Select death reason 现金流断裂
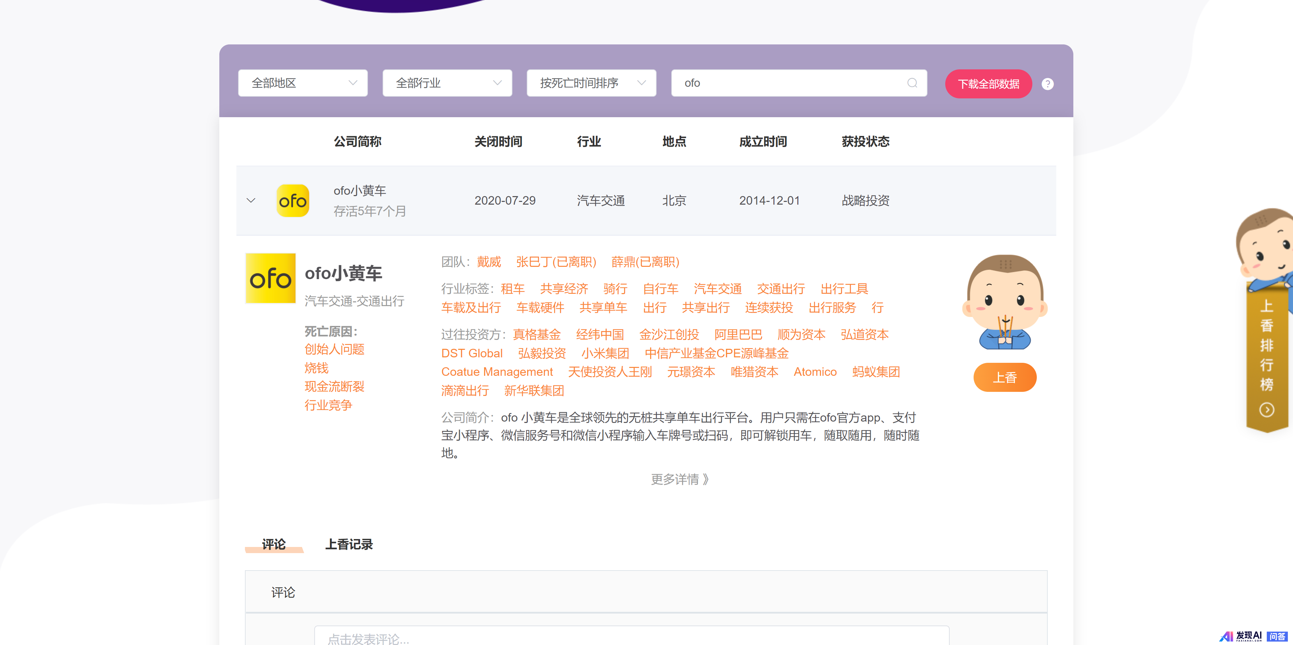Image resolution: width=1293 pixels, height=645 pixels. coord(334,386)
